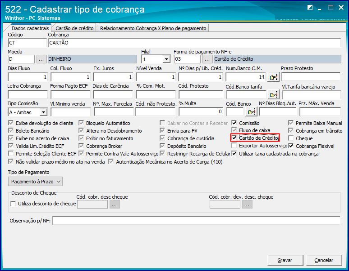Click the Código field containing CT

point(28,43)
